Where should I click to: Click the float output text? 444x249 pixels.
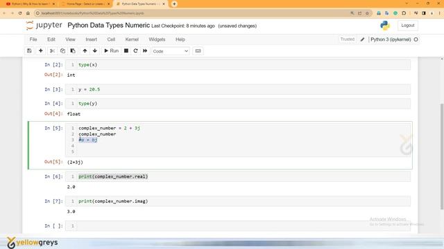click(74, 114)
